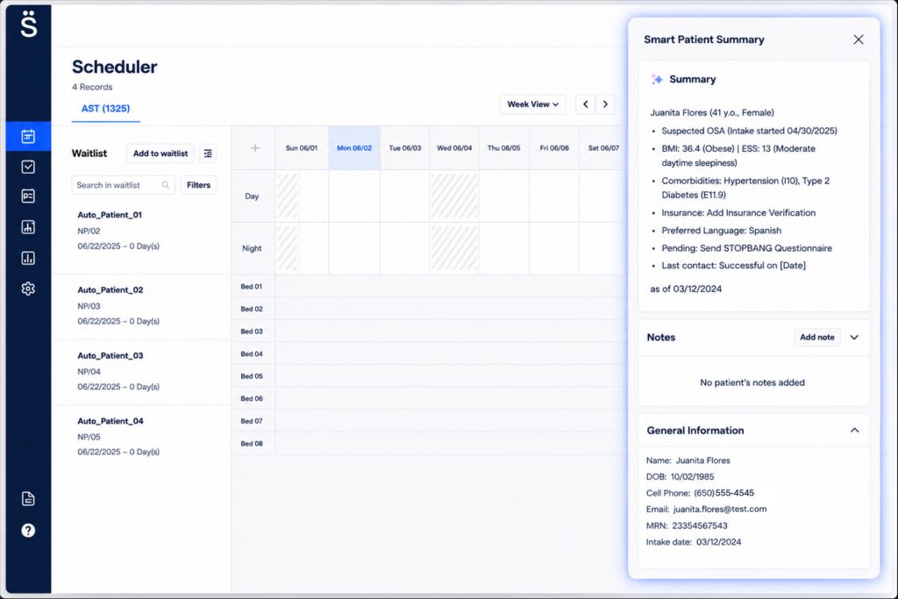The height and width of the screenshot is (599, 898).
Task: Click the Night row label
Action: (x=252, y=248)
